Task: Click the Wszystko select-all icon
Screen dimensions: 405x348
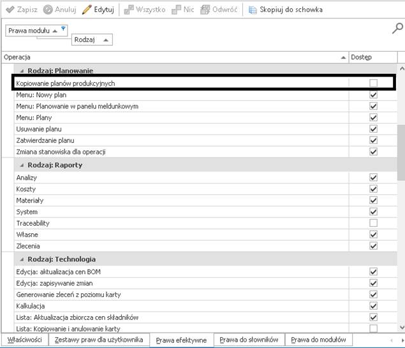Action: pyautogui.click(x=128, y=10)
